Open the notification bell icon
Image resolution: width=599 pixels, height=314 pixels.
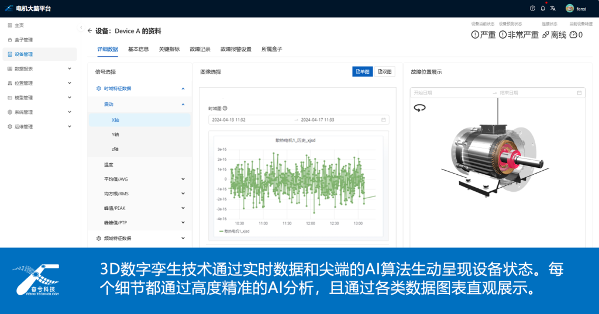click(543, 8)
